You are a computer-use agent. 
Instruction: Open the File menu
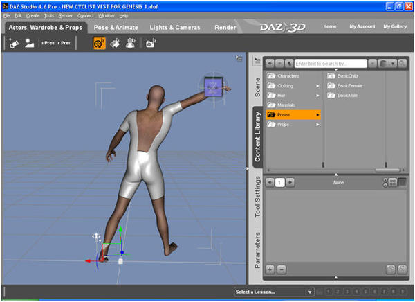pos(7,16)
